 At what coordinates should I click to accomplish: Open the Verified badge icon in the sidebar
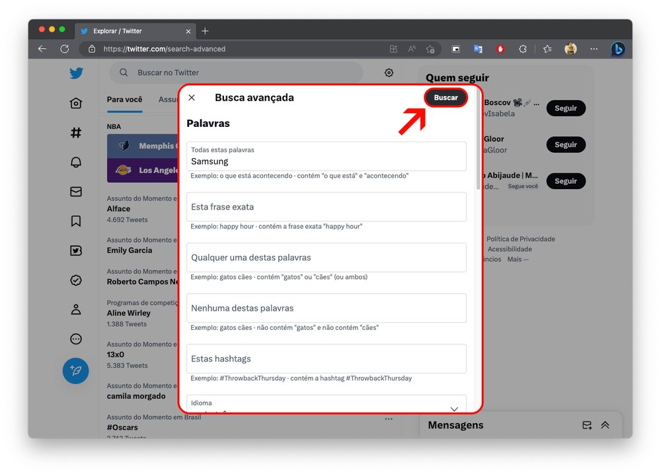pos(76,280)
